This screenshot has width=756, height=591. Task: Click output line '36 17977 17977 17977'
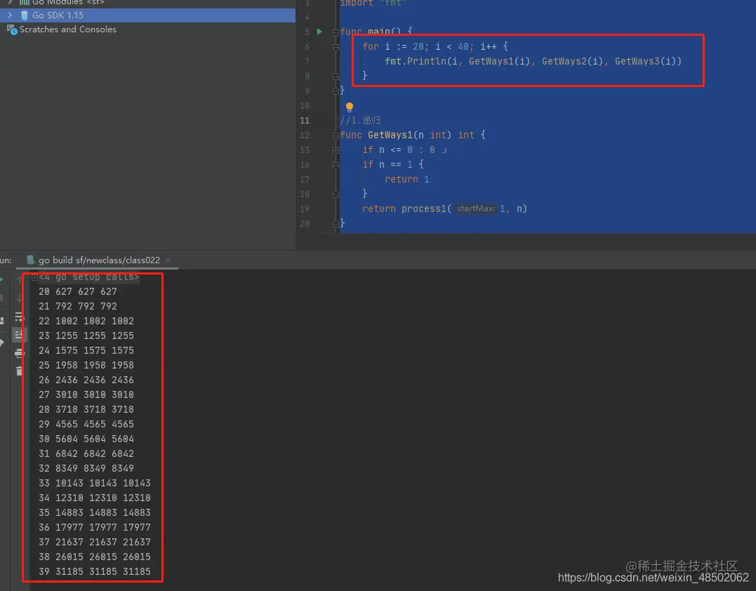[x=95, y=528]
